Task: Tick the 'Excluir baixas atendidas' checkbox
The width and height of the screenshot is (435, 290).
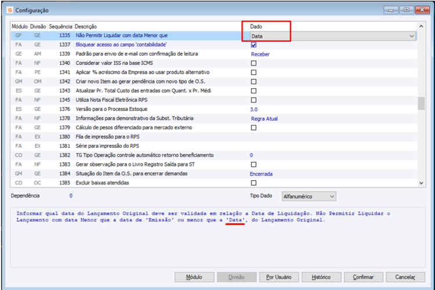Action: 253,183
